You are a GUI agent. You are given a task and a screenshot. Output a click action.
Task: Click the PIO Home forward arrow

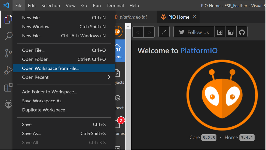pos(149,32)
